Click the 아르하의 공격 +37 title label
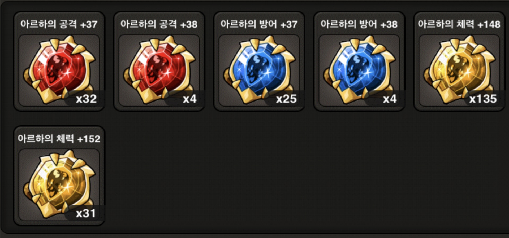The width and height of the screenshot is (509, 238). click(59, 24)
